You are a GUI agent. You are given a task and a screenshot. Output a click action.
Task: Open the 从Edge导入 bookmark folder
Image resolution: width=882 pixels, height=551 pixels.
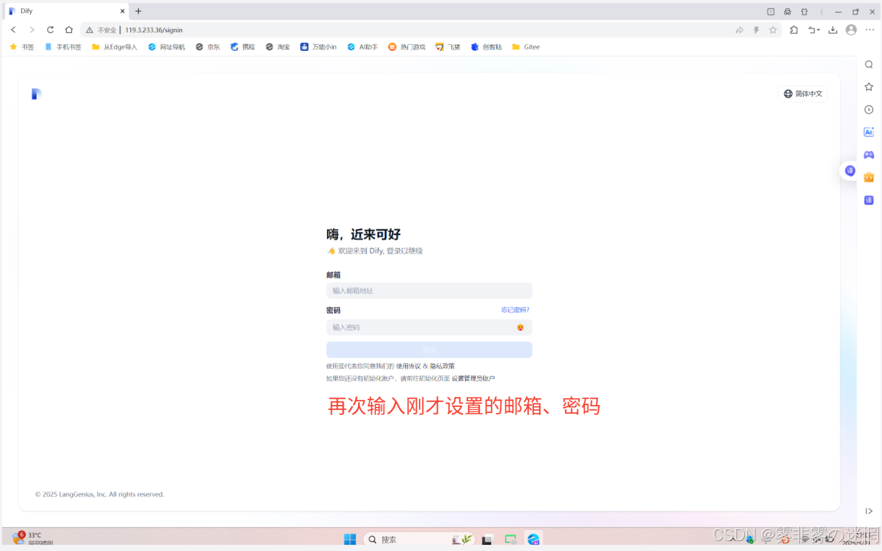click(x=114, y=47)
